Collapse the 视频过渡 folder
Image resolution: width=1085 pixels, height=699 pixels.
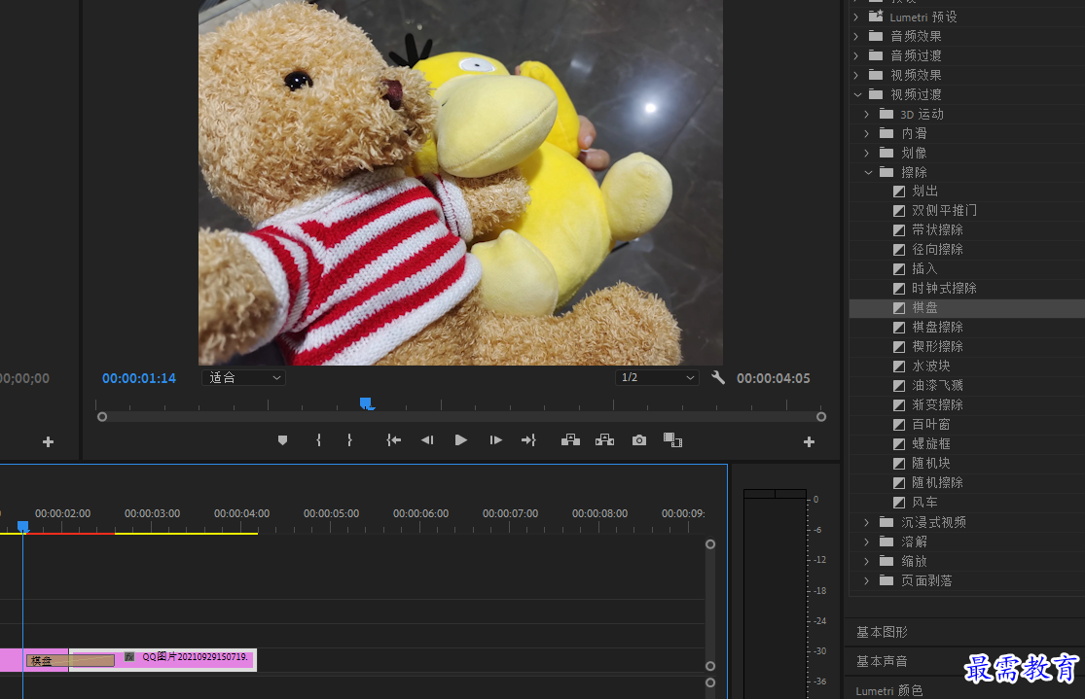click(x=857, y=94)
